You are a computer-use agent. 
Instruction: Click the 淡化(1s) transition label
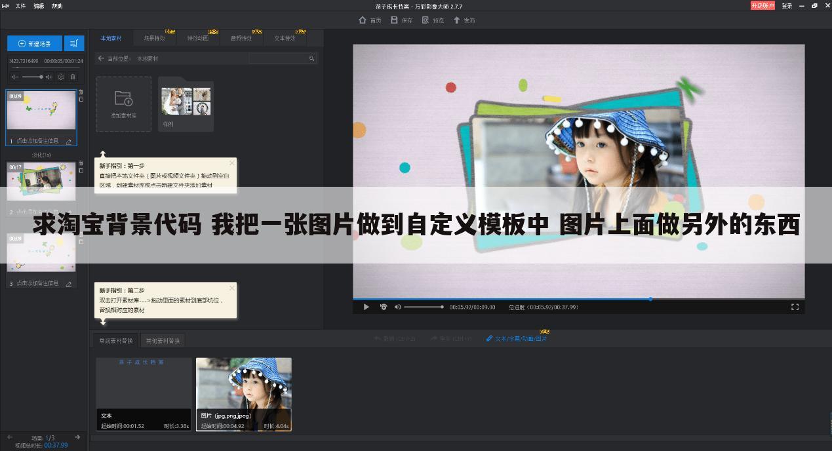(41, 155)
